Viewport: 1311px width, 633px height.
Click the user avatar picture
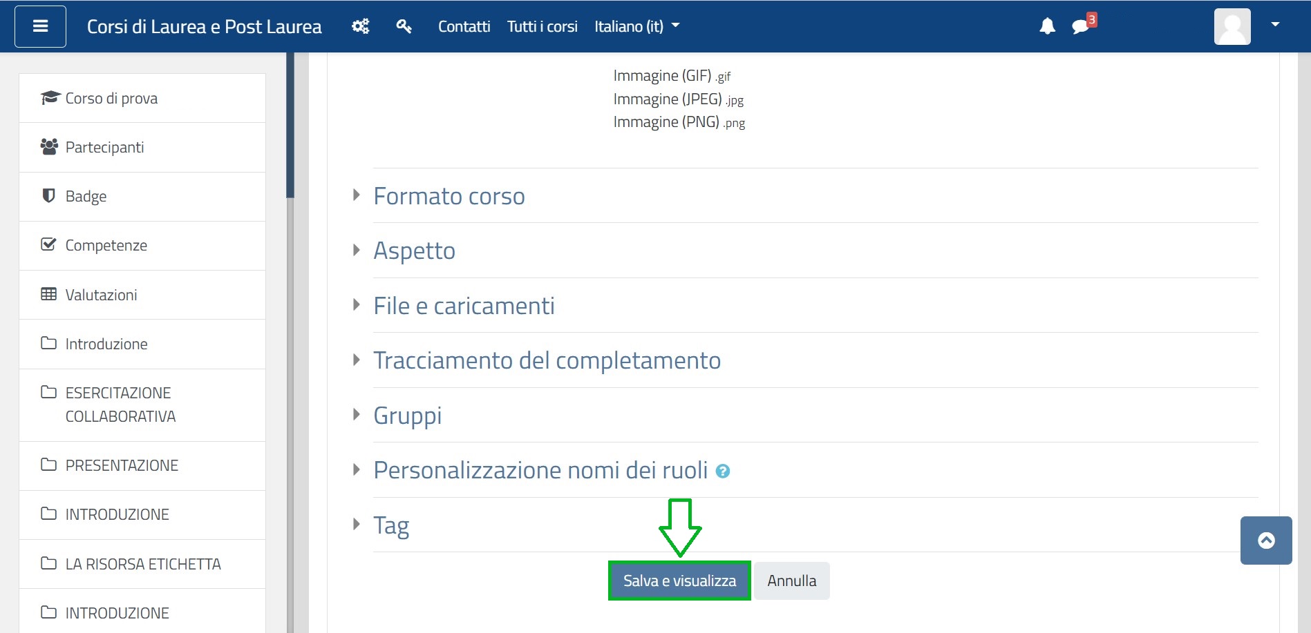pyautogui.click(x=1232, y=26)
